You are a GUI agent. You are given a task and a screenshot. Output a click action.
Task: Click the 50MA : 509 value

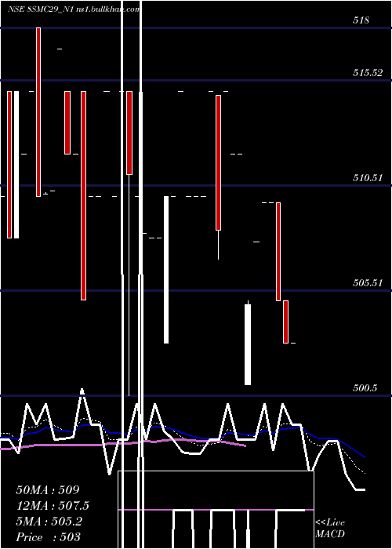point(48,490)
